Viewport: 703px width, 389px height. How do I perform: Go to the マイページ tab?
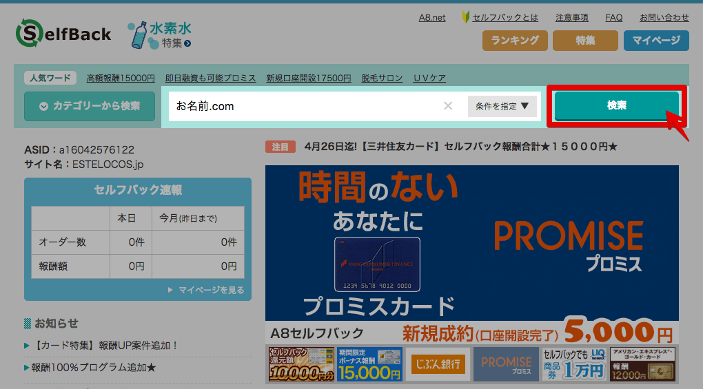(656, 41)
